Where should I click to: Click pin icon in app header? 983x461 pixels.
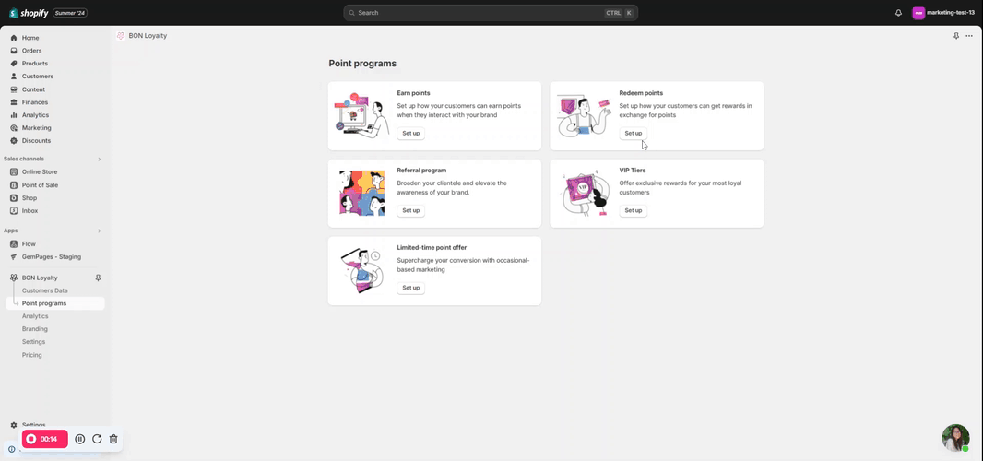(x=956, y=36)
